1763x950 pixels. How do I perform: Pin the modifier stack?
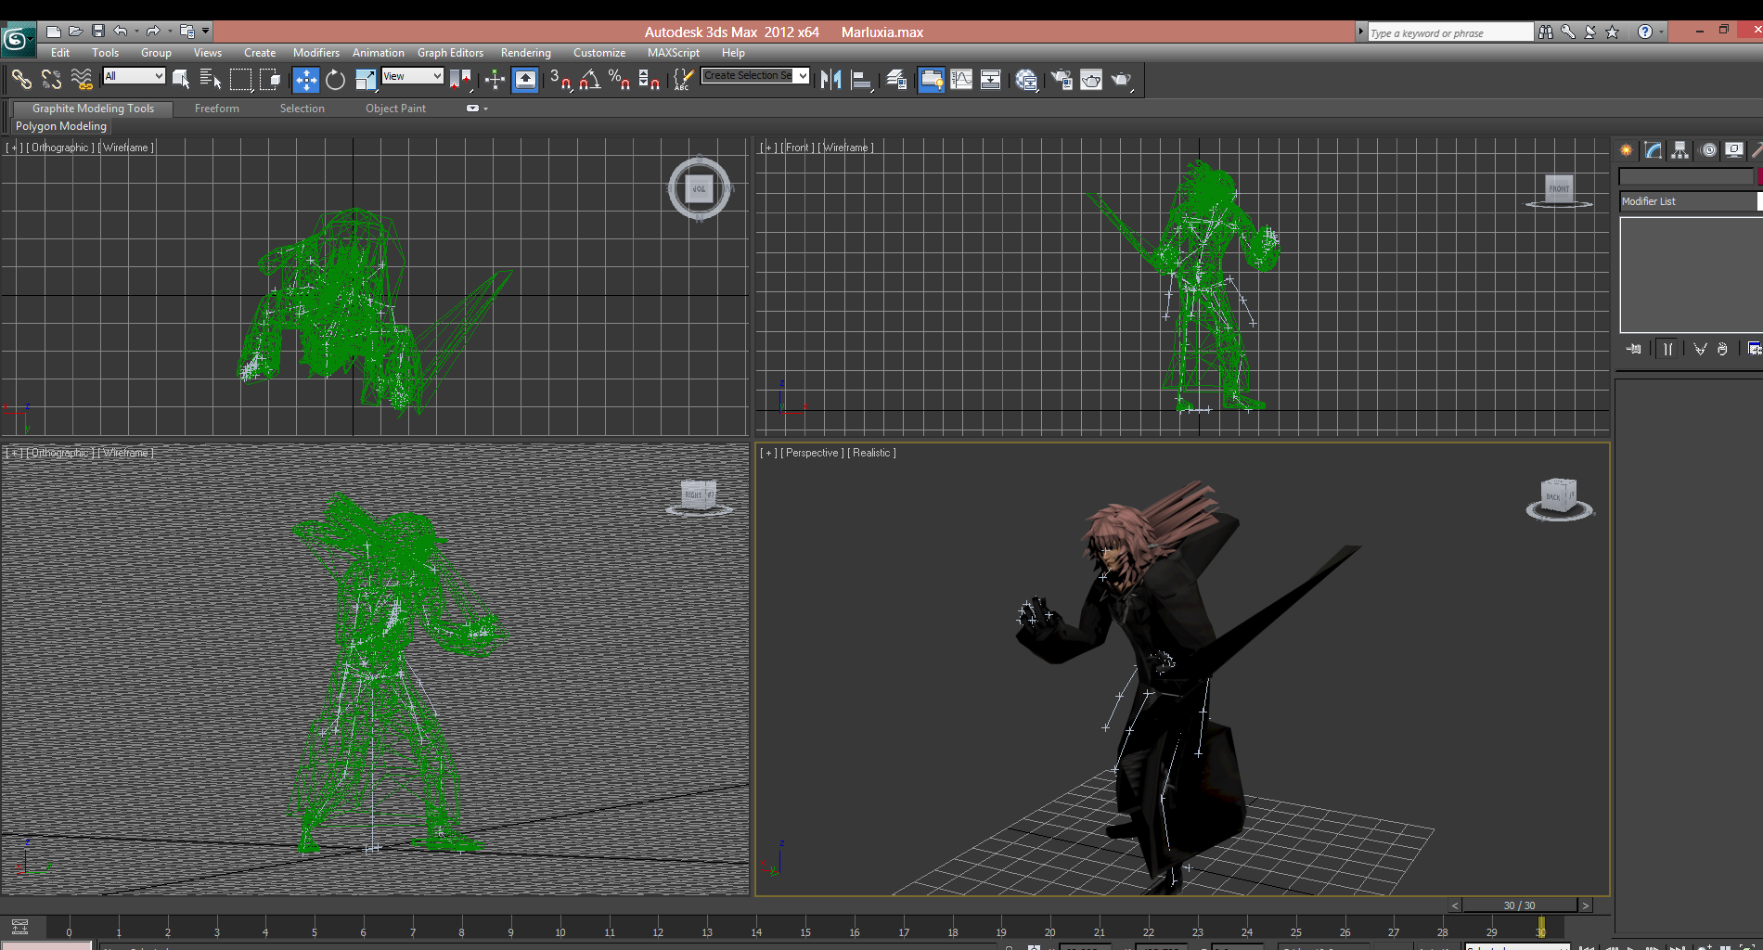point(1633,349)
